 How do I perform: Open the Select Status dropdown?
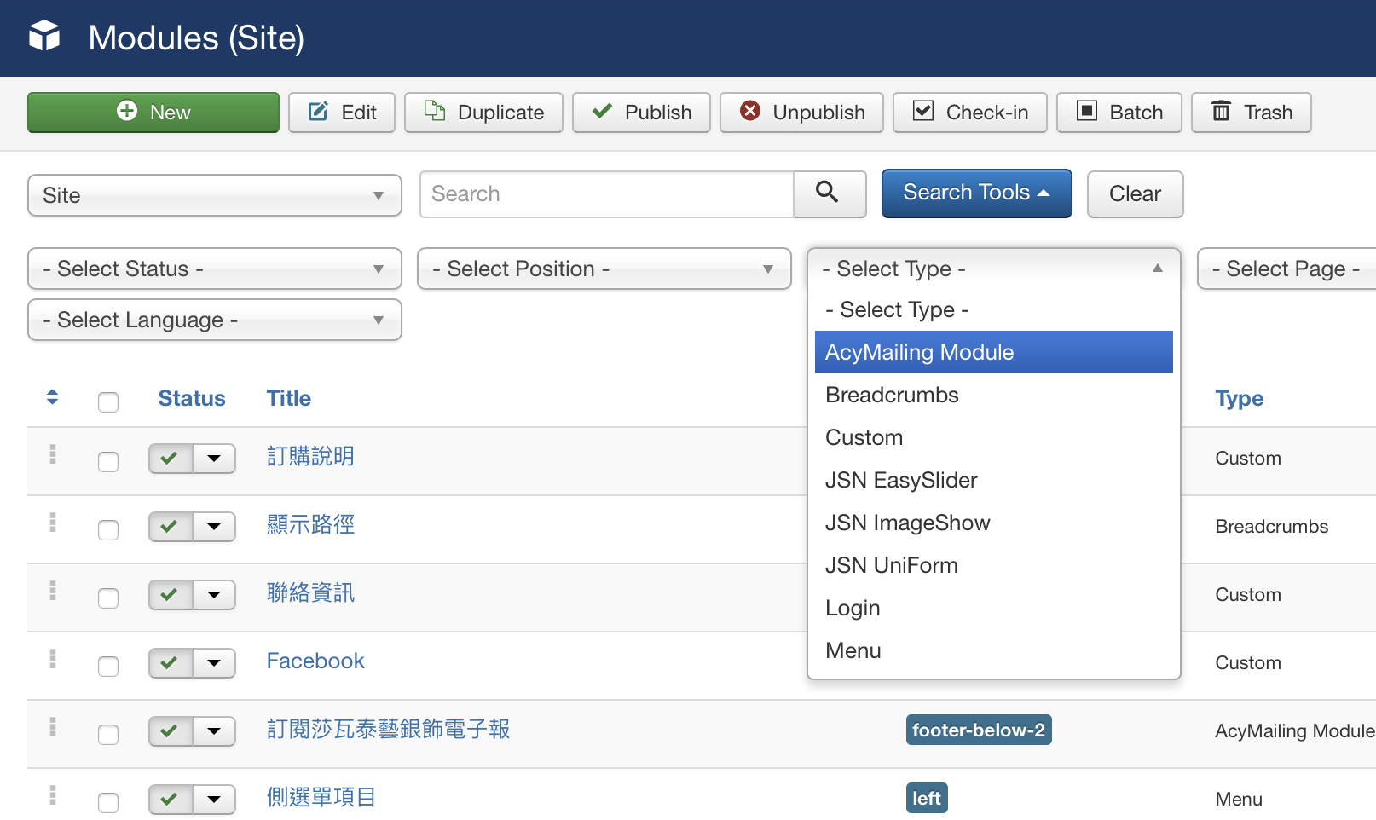[x=214, y=269]
